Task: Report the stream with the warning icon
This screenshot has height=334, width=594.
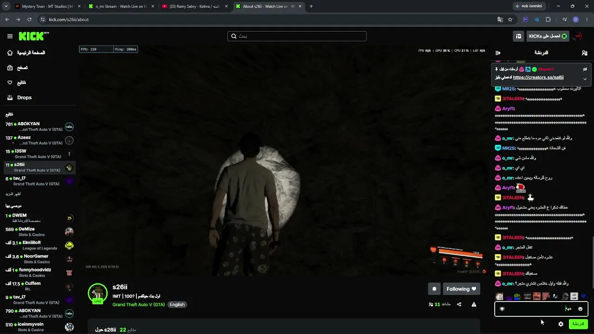Action: point(474,304)
